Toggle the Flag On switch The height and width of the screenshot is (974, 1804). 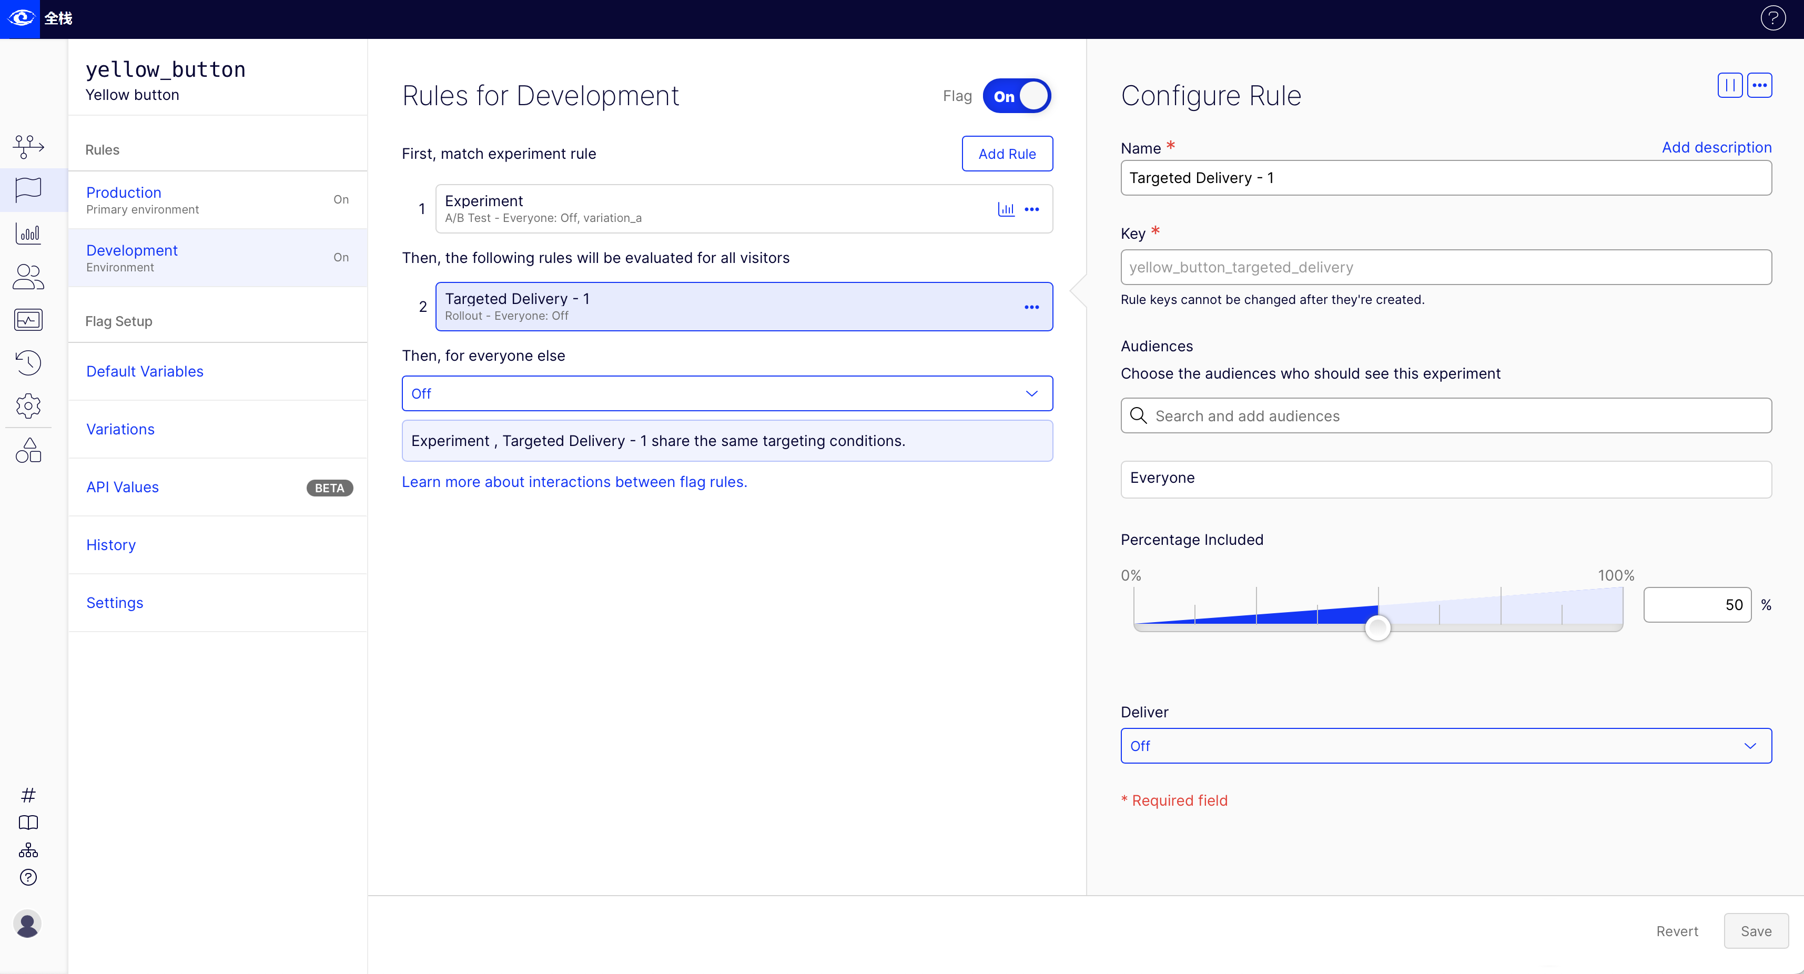(1016, 96)
